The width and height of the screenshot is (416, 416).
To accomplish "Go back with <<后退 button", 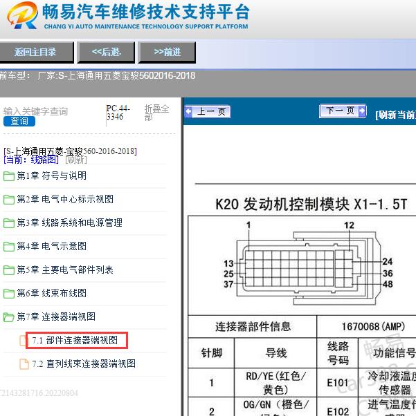I will pyautogui.click(x=106, y=52).
